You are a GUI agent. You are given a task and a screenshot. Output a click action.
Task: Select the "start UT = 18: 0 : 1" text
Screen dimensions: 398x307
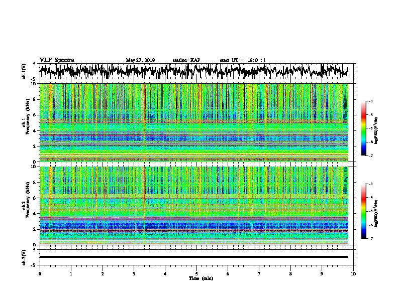coord(243,60)
